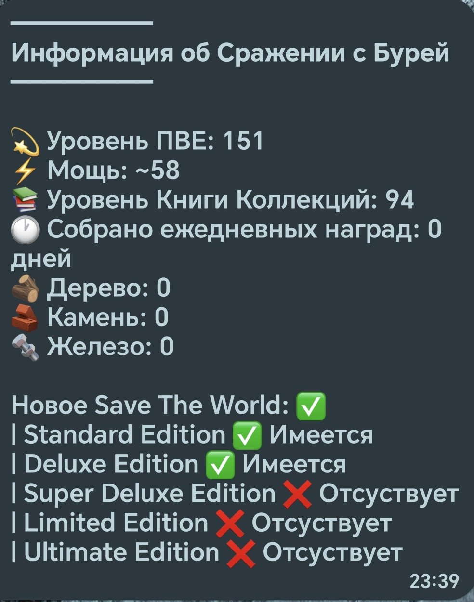Click the wood log emoji next to Дерево
The height and width of the screenshot is (602, 474).
coord(26,289)
